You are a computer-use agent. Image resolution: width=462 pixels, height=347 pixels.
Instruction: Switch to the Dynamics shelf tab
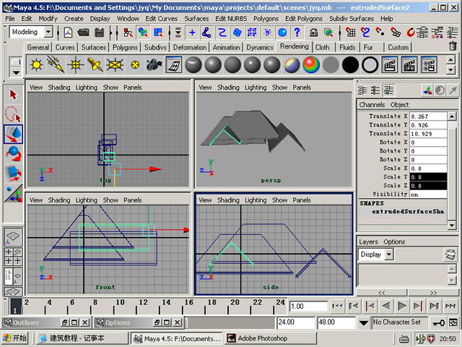(x=260, y=48)
